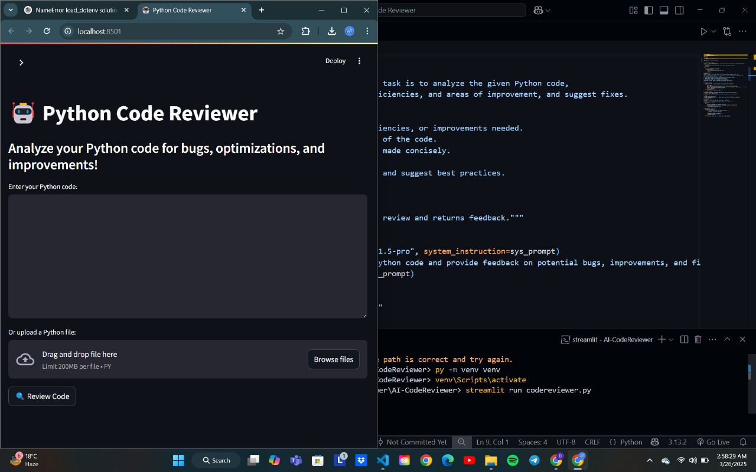Expand the Streamlit sidebar chevron
This screenshot has height=472, width=756.
[x=21, y=63]
